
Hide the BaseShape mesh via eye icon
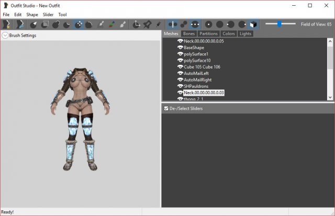click(180, 47)
